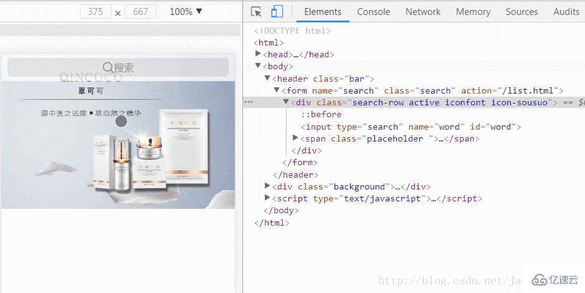Select the DOCTYPE html line
The width and height of the screenshot is (585, 293).
[292, 31]
